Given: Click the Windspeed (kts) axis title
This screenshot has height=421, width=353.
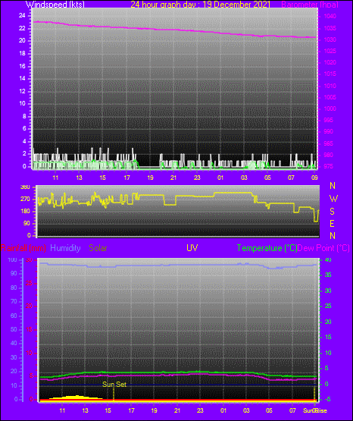Looking at the screenshot, I should click(55, 4).
